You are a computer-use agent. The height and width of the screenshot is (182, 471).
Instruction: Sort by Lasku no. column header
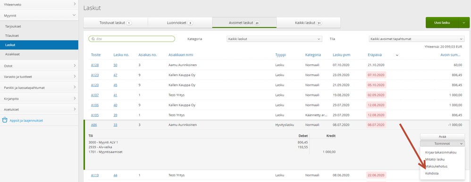tap(121, 55)
